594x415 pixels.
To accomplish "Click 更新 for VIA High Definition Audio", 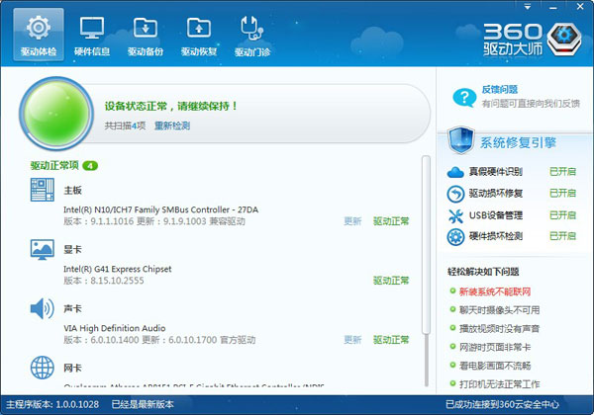I will tap(352, 340).
